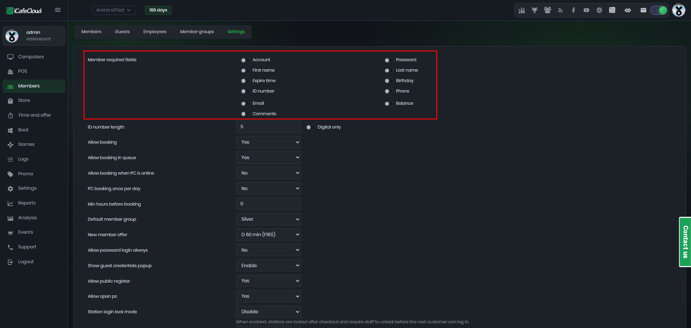The height and width of the screenshot is (328, 691).
Task: Open the Facebook icon in the header
Action: point(573,10)
